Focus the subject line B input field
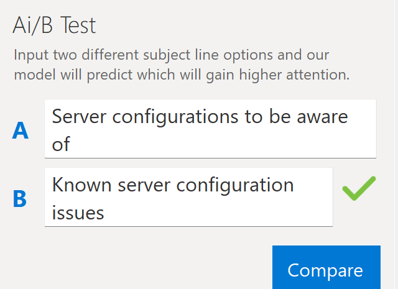 tap(188, 198)
